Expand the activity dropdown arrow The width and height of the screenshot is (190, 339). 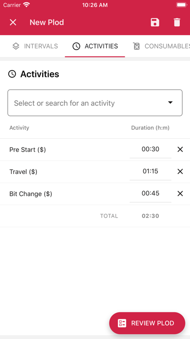tap(171, 102)
